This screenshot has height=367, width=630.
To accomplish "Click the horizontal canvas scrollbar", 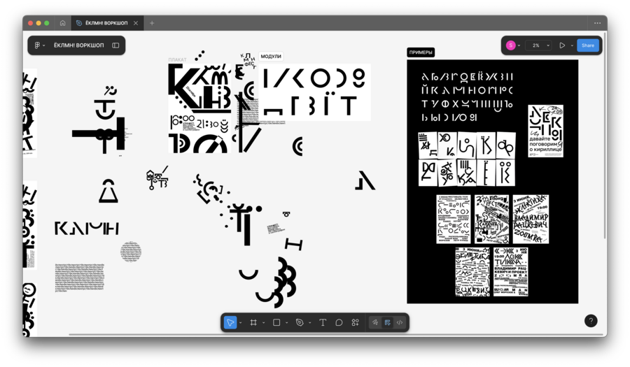I will 336,334.
